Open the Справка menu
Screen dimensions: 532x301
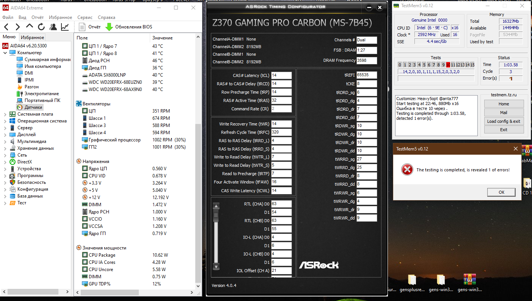(107, 17)
